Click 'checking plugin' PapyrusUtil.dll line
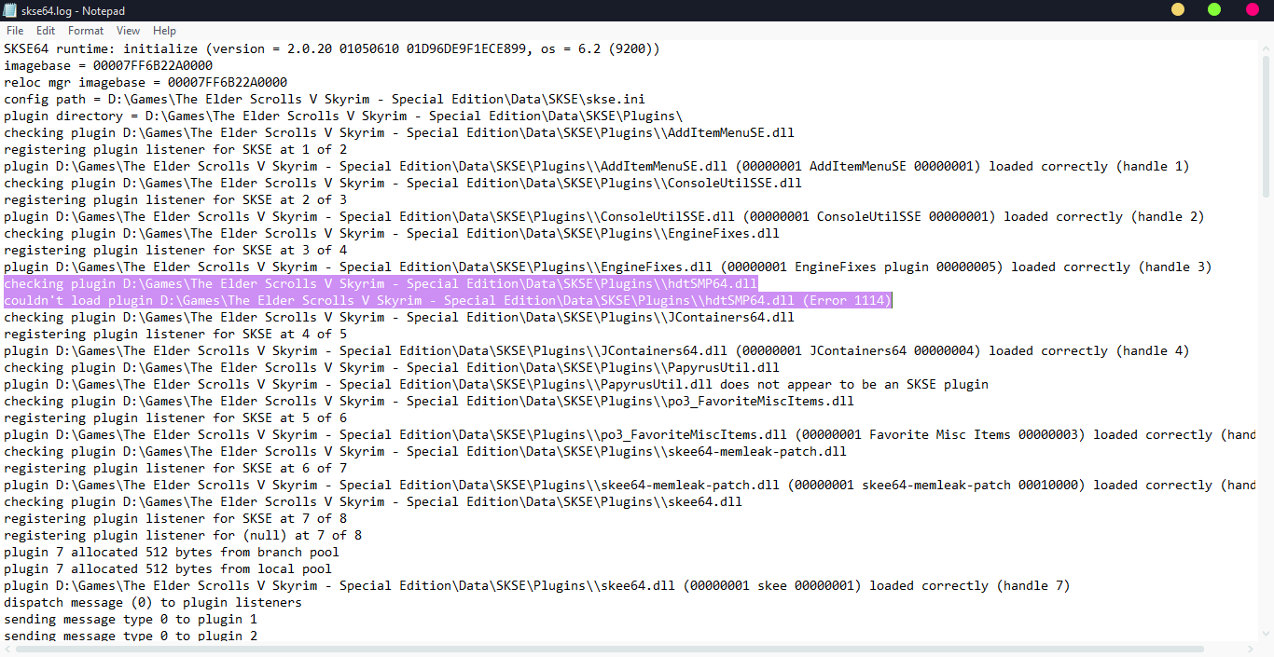The image size is (1274, 657). point(392,367)
